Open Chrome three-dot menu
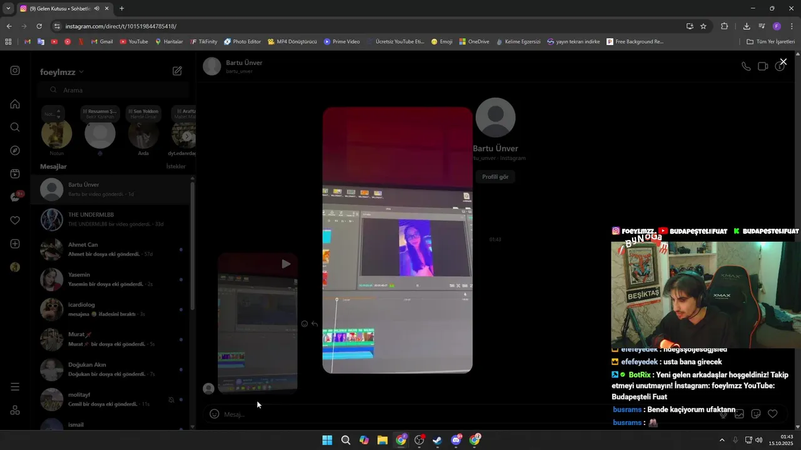The image size is (801, 450). [792, 26]
